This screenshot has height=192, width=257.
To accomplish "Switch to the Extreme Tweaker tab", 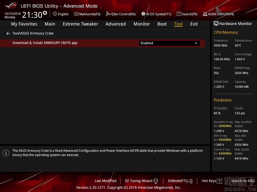I will [x=80, y=24].
